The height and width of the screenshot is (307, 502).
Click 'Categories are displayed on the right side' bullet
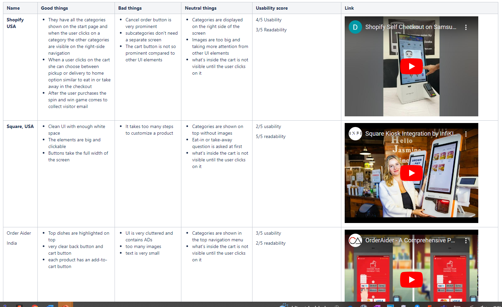217,26
